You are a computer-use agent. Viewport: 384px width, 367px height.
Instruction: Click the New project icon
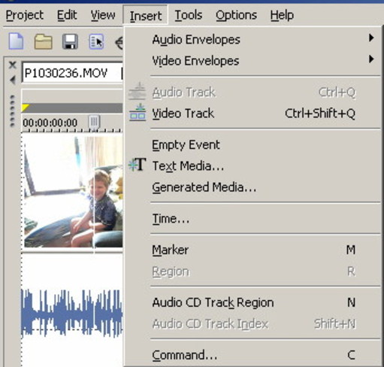click(17, 41)
